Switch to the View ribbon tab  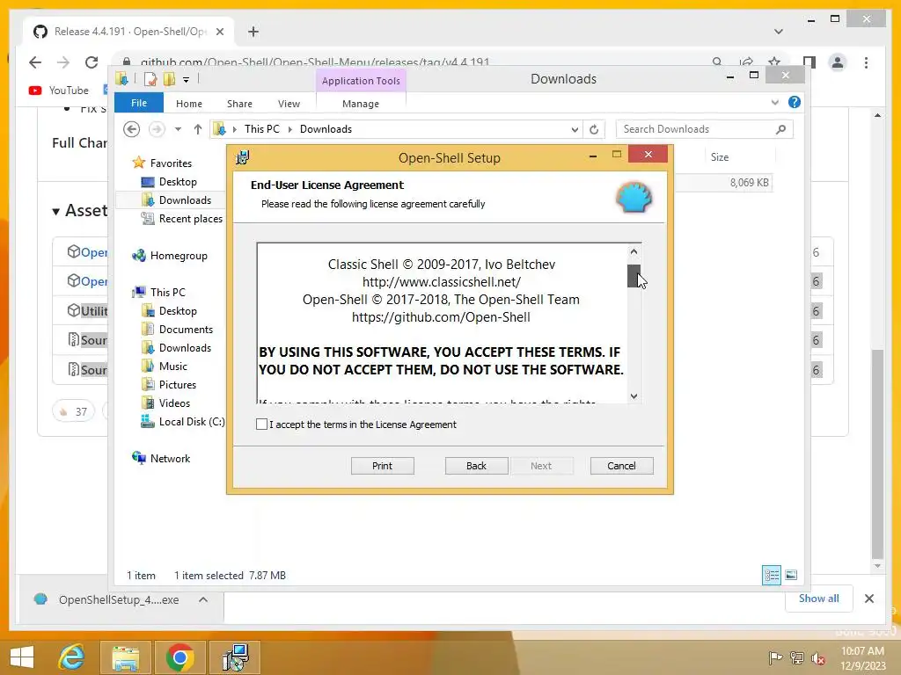pos(289,104)
